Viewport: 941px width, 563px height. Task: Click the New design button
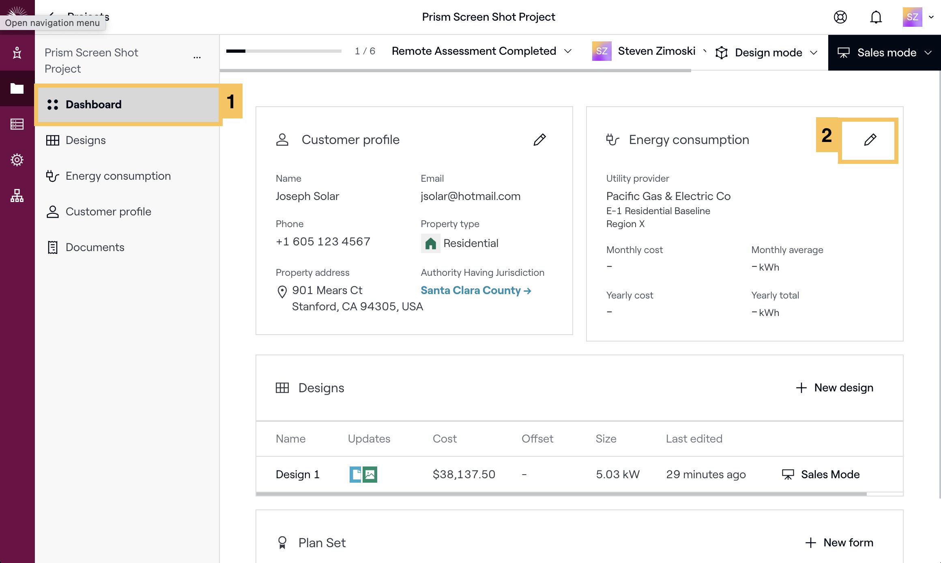point(835,388)
